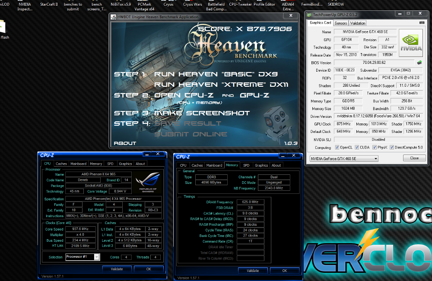Open NVIDIA Inspector desktop shortcut
The image size is (432, 281).
tap(25, 6)
